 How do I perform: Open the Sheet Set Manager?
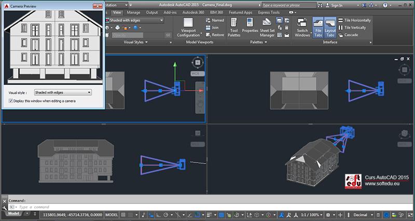click(x=267, y=27)
